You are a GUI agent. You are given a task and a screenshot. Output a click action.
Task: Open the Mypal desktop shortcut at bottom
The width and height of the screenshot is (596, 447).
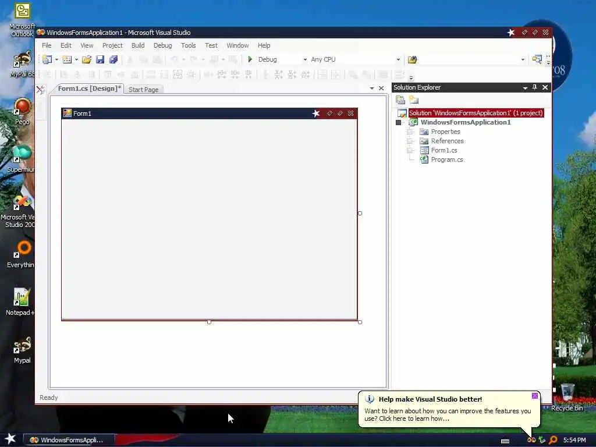(x=22, y=350)
